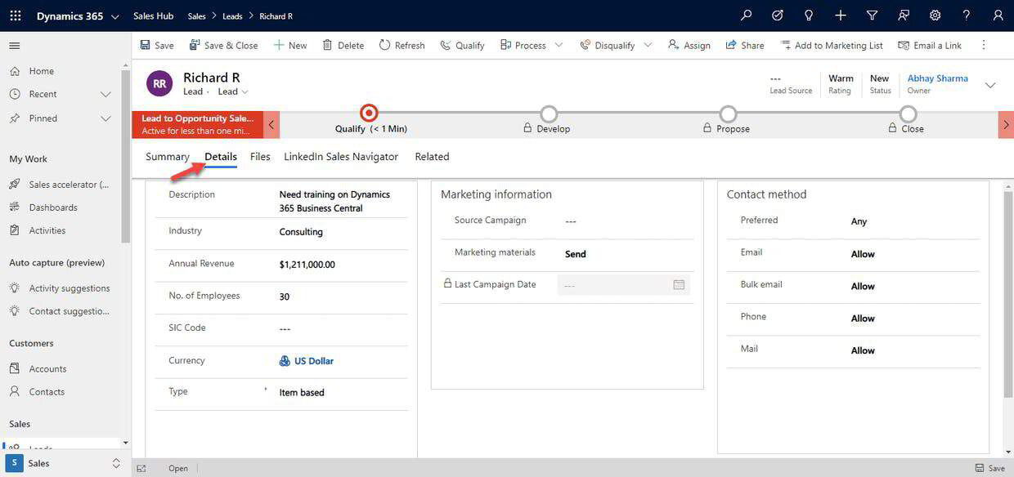Switch to the Summary tab
Image resolution: width=1014 pixels, height=477 pixels.
pos(166,157)
